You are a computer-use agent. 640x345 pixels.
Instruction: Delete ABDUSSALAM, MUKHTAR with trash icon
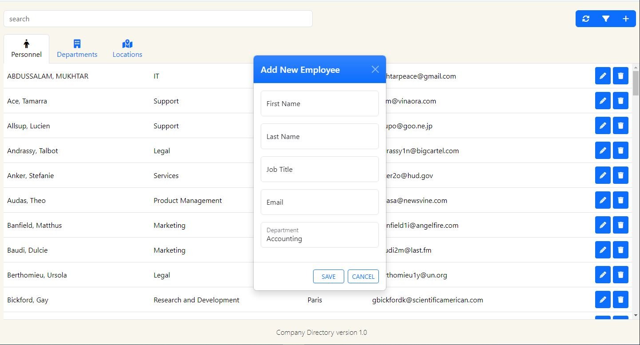pyautogui.click(x=620, y=76)
